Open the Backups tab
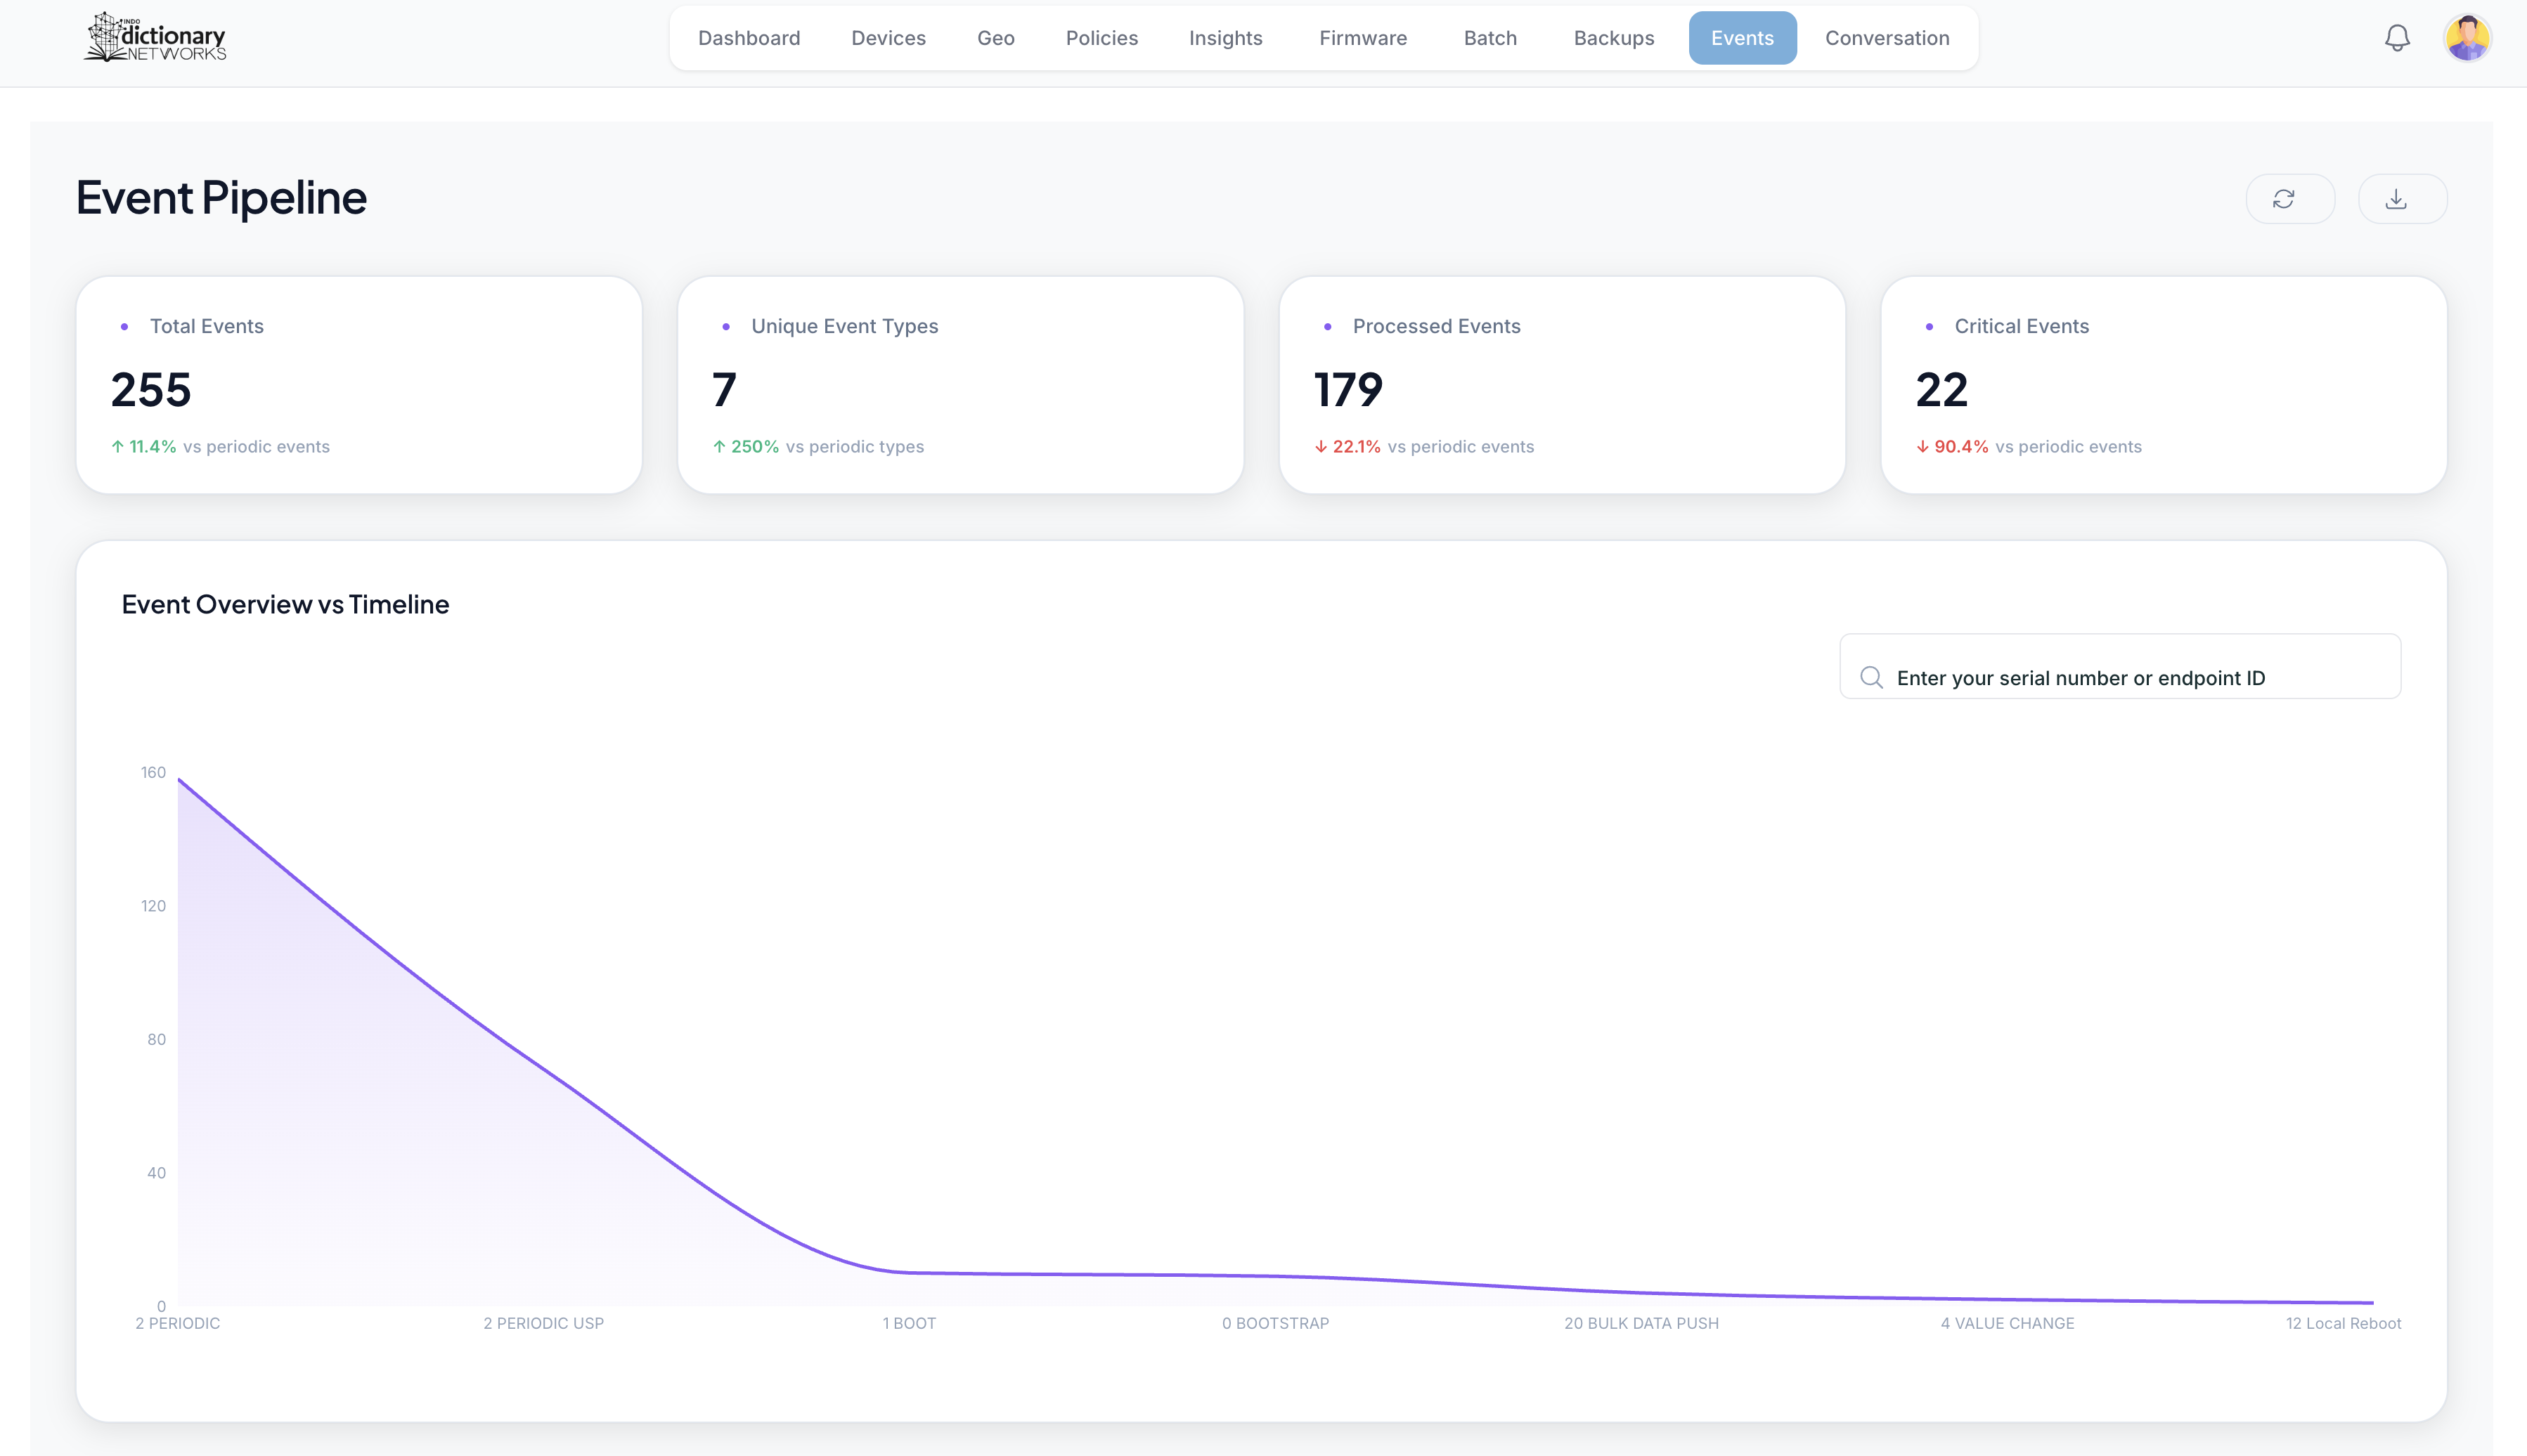Image resolution: width=2527 pixels, height=1456 pixels. pos(1613,38)
